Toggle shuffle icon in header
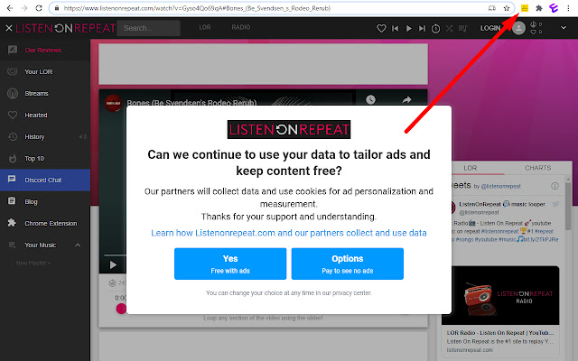578x361 pixels. point(449,28)
